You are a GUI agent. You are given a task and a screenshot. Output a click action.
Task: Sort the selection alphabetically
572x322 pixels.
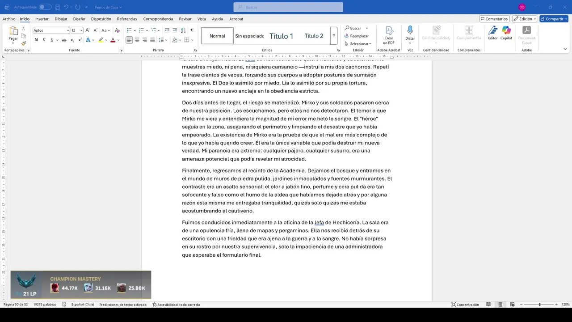coord(183,30)
